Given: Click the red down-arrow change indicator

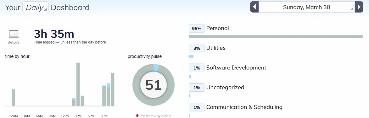Looking at the screenshot, I should click(137, 116).
